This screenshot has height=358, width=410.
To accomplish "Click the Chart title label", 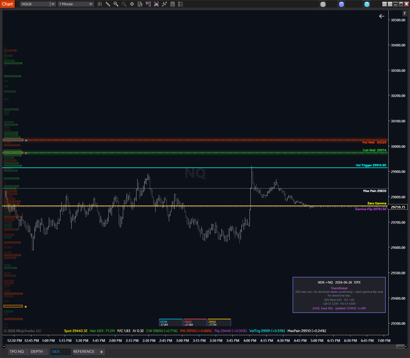I will [x=8, y=4].
